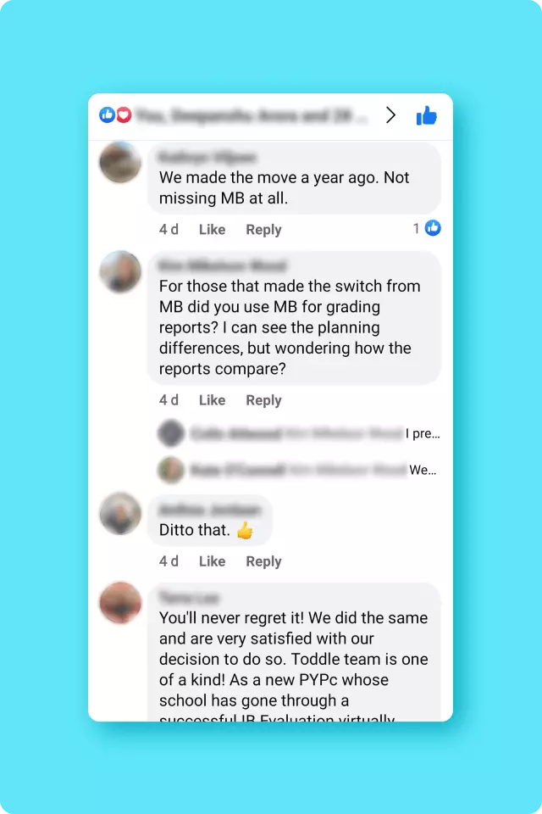The width and height of the screenshot is (542, 814).
Task: Open avatar beside grading reports question
Action: pyautogui.click(x=120, y=271)
